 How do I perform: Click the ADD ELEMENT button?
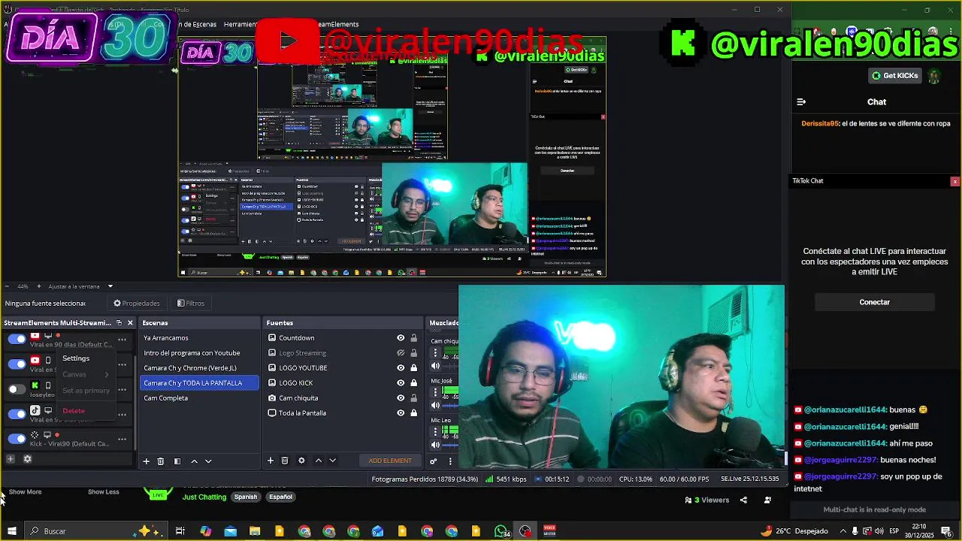point(390,461)
